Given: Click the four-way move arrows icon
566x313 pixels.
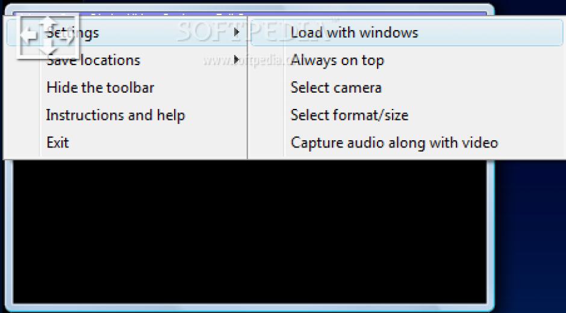Looking at the screenshot, I should point(48,36).
